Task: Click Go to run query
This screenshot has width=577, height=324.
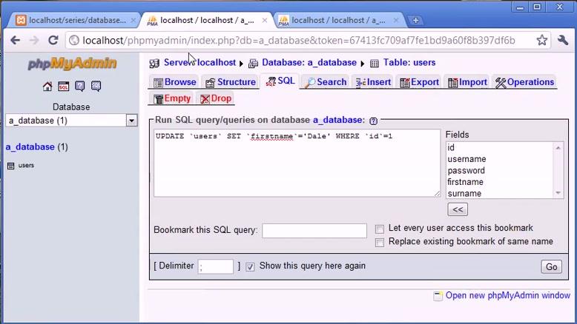Action: click(x=551, y=267)
